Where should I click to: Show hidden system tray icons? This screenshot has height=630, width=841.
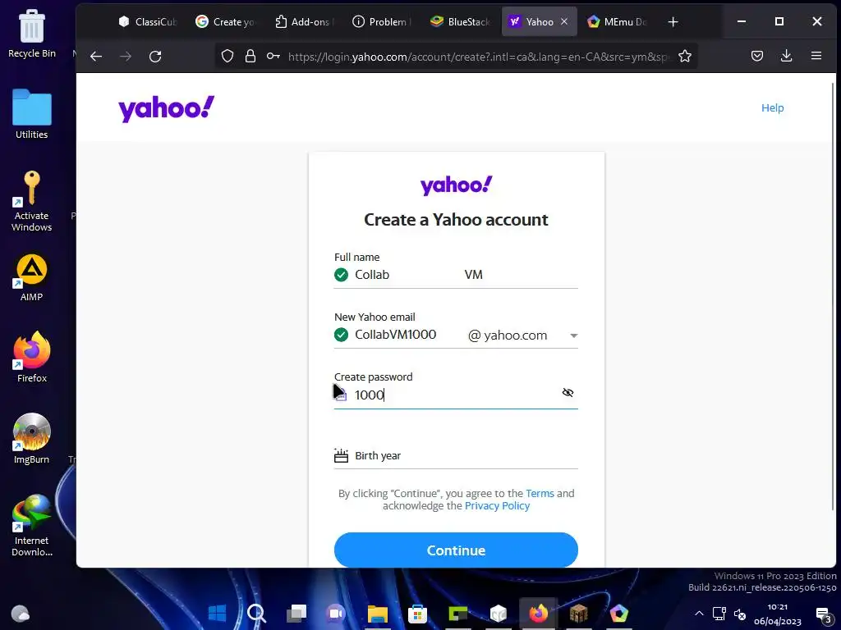[x=699, y=614]
